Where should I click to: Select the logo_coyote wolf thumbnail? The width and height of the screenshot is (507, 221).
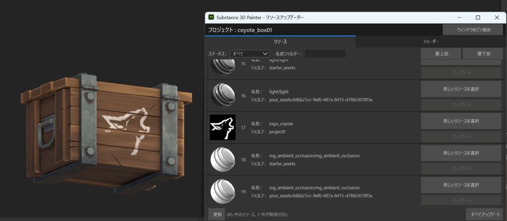coord(222,127)
